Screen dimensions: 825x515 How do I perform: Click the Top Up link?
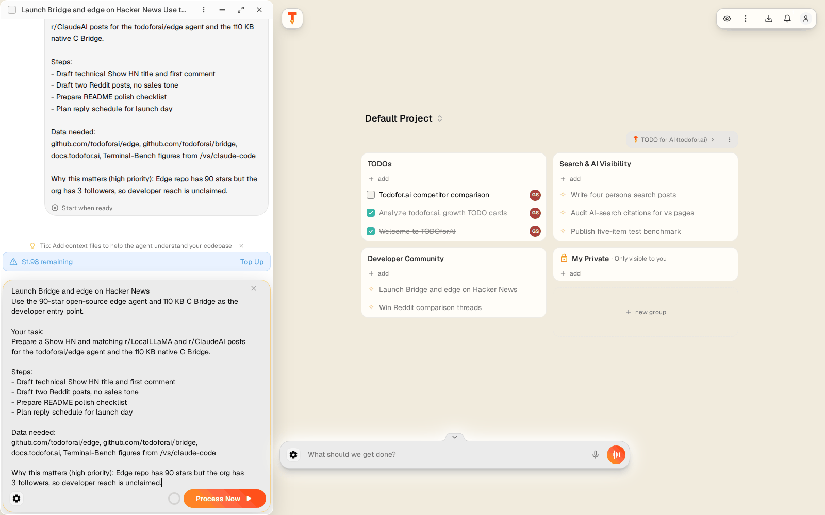pyautogui.click(x=252, y=262)
